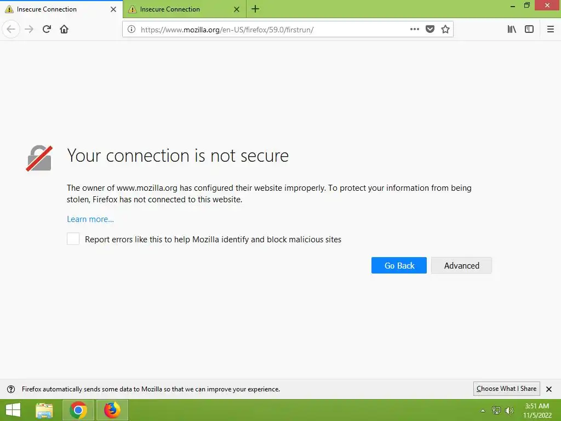Image resolution: width=561 pixels, height=421 pixels.
Task: Open the Firefox Home page icon
Action: (x=64, y=30)
